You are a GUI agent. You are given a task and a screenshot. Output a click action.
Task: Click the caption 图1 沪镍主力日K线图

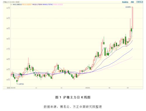(73, 97)
